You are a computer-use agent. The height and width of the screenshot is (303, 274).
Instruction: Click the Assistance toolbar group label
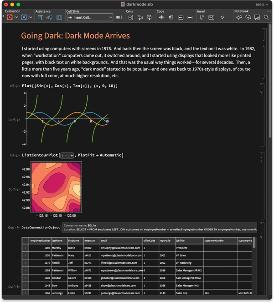click(43, 11)
